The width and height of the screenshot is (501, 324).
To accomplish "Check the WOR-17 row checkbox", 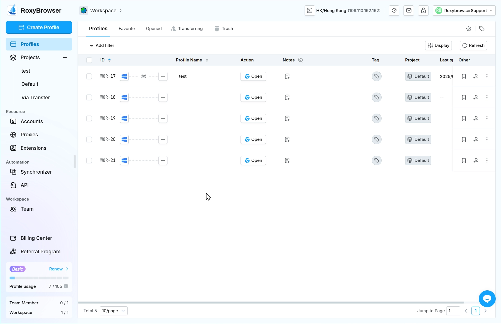I will click(x=89, y=76).
